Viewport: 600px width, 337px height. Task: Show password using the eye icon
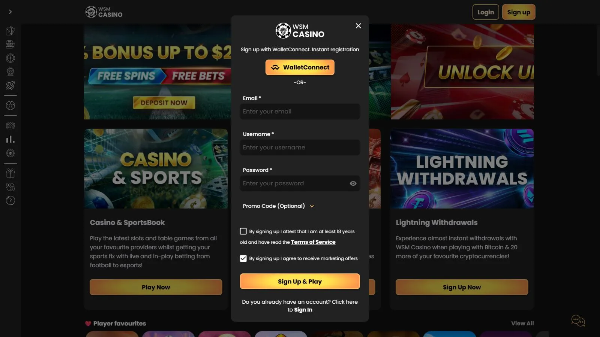(x=353, y=183)
